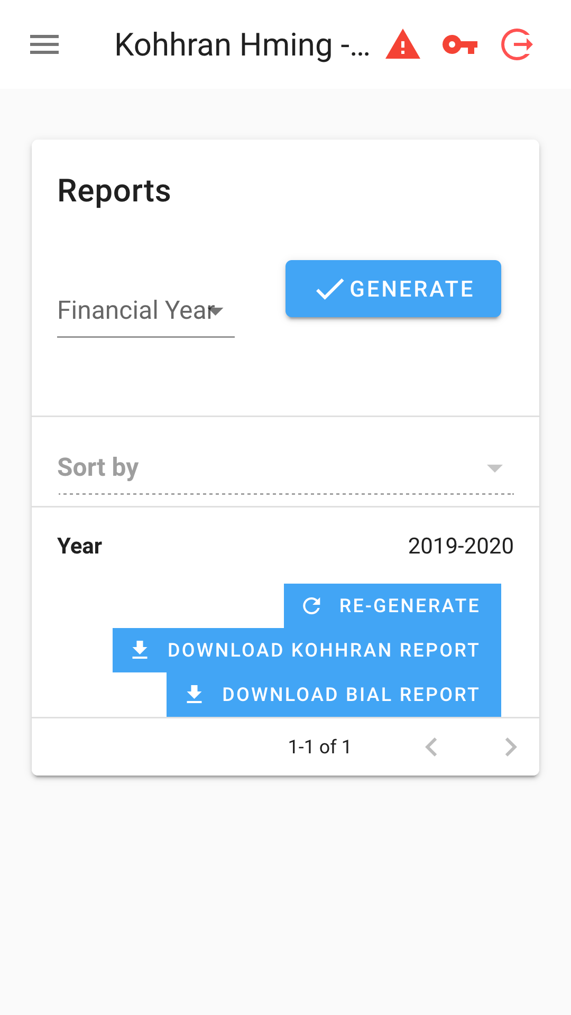This screenshot has width=571, height=1015.
Task: Download Kohhran Report for 2019-2020
Action: click(323, 650)
